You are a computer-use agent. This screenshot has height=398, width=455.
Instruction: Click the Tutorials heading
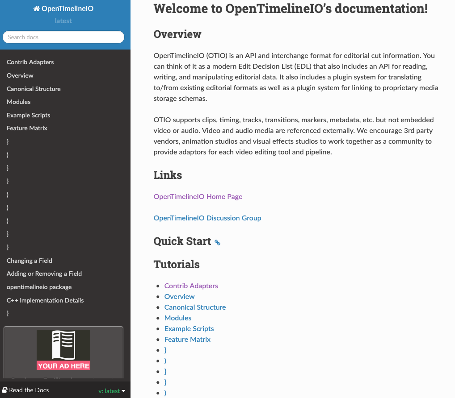[x=177, y=265]
